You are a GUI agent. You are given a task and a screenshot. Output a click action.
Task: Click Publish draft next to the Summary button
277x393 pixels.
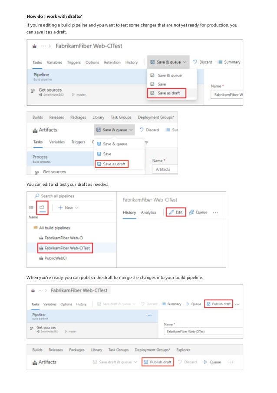tap(218, 304)
